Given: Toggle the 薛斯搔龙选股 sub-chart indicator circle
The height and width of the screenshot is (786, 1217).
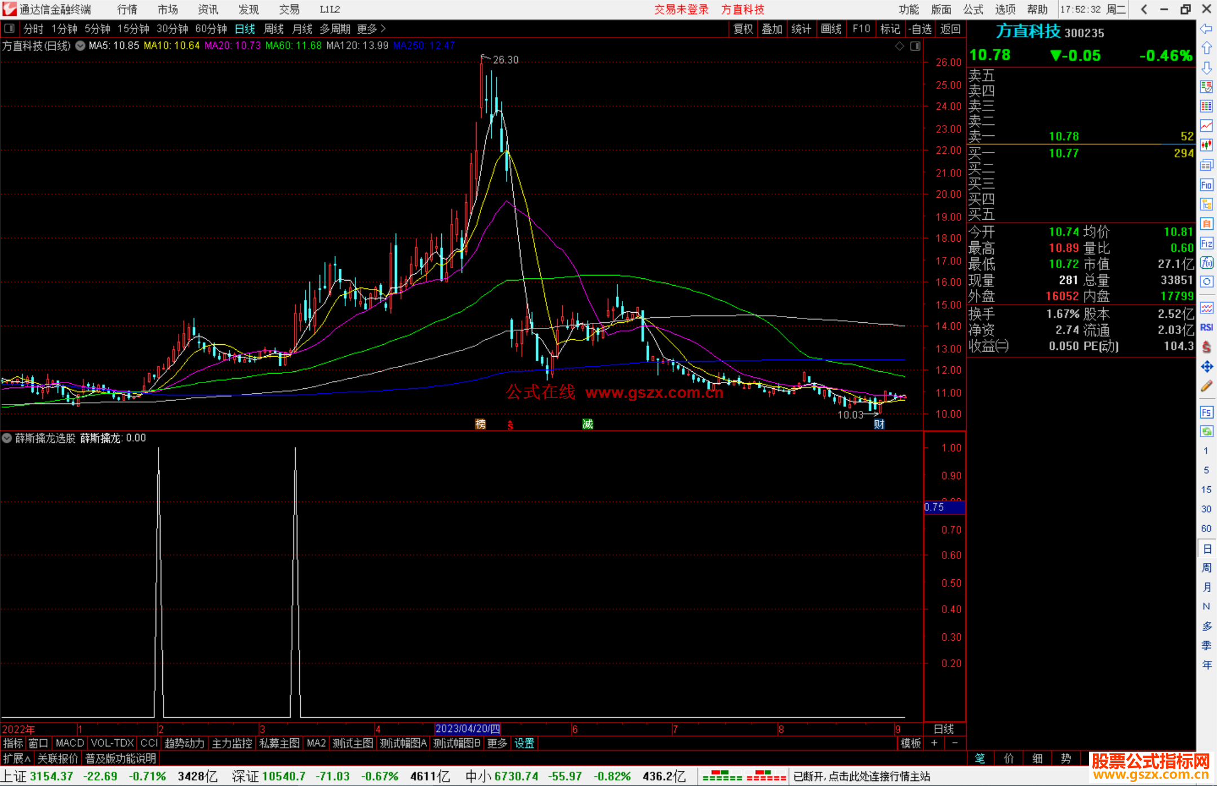Looking at the screenshot, I should [x=7, y=438].
